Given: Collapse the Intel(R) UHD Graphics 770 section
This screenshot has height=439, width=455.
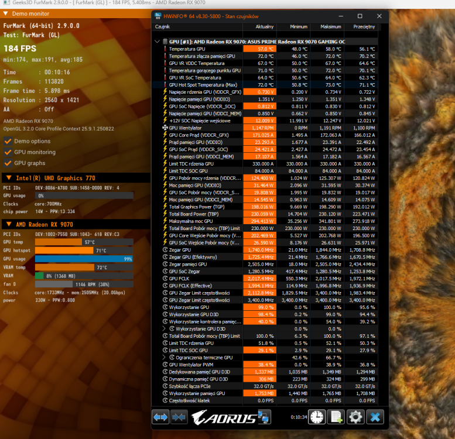Looking at the screenshot, I should click(9, 178).
